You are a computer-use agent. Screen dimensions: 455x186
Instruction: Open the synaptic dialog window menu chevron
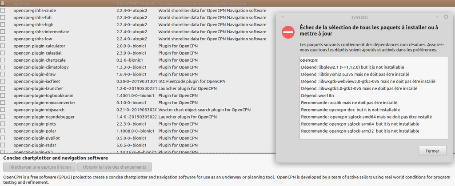point(282,17)
